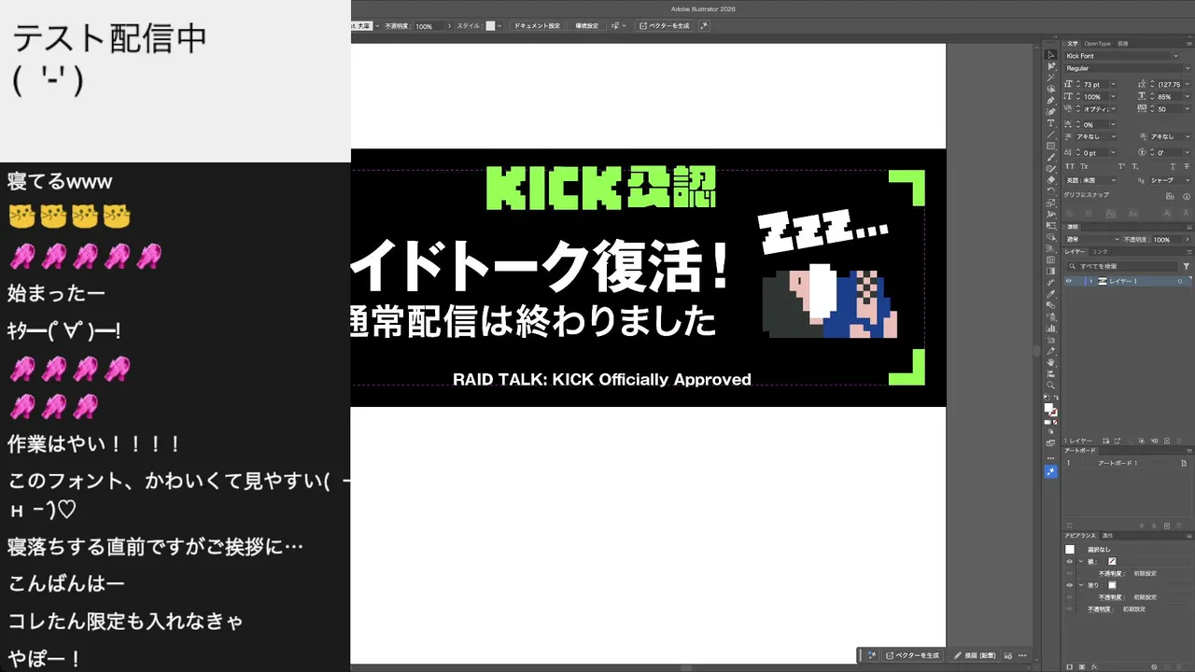1195x672 pixels.
Task: Click ベクターを生成 in the floating taskbar
Action: click(911, 655)
